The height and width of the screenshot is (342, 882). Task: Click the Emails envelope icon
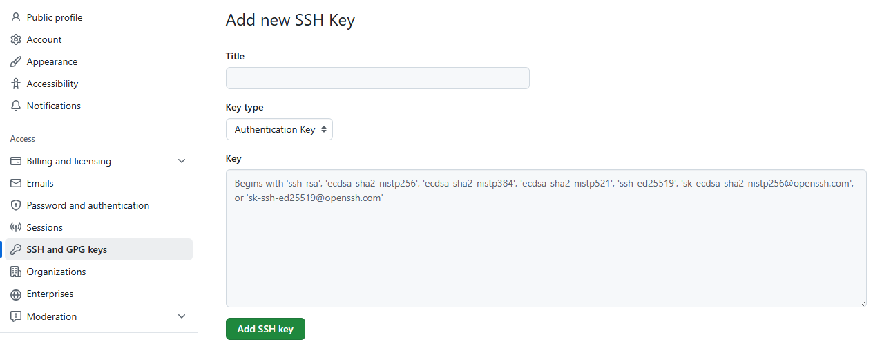coord(16,183)
